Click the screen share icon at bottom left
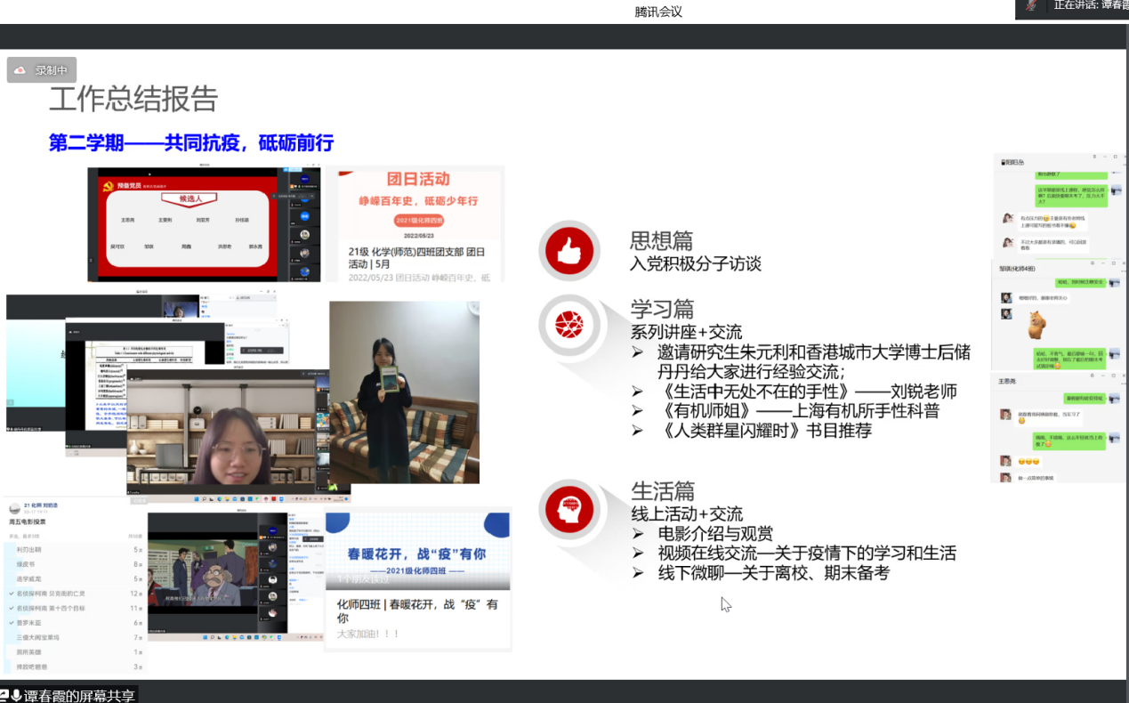Viewport: 1129px width, 703px height. (x=5, y=695)
